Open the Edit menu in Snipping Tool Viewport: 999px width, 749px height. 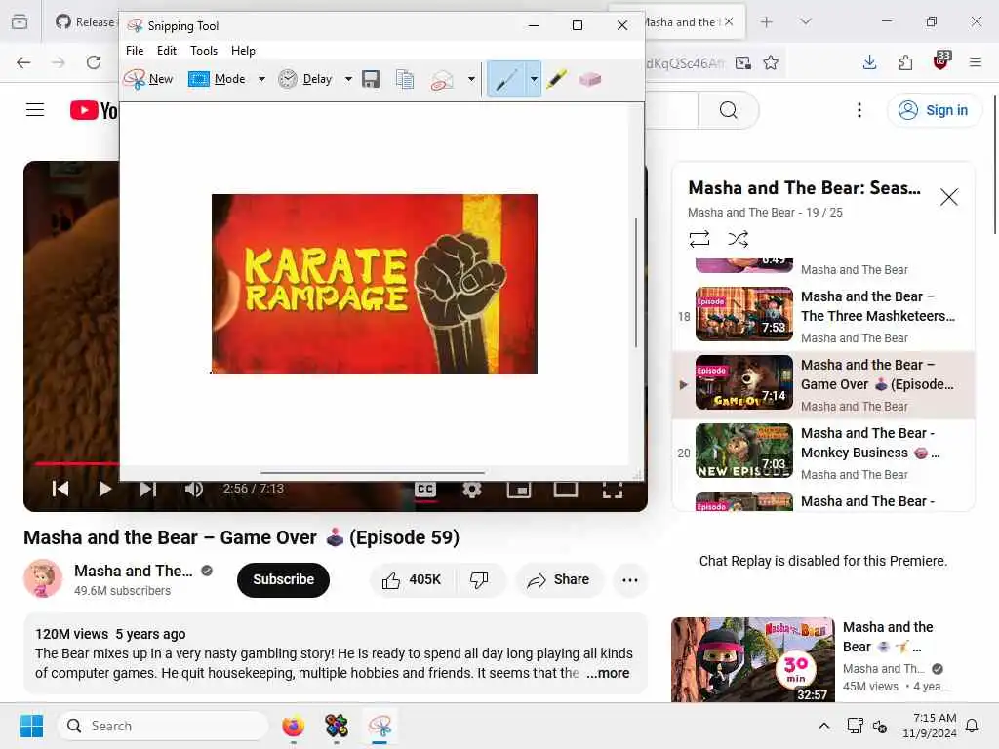point(166,51)
